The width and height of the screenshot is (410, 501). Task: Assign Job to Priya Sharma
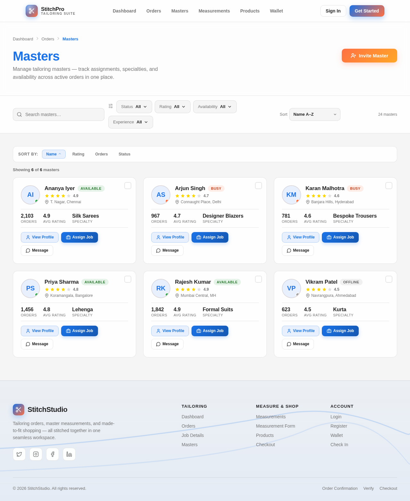click(79, 331)
